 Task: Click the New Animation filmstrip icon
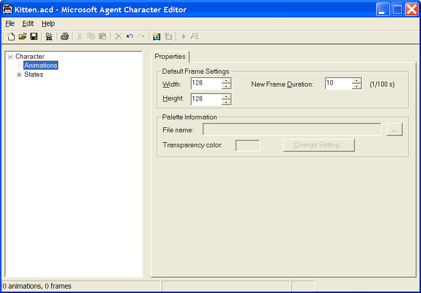(x=157, y=36)
